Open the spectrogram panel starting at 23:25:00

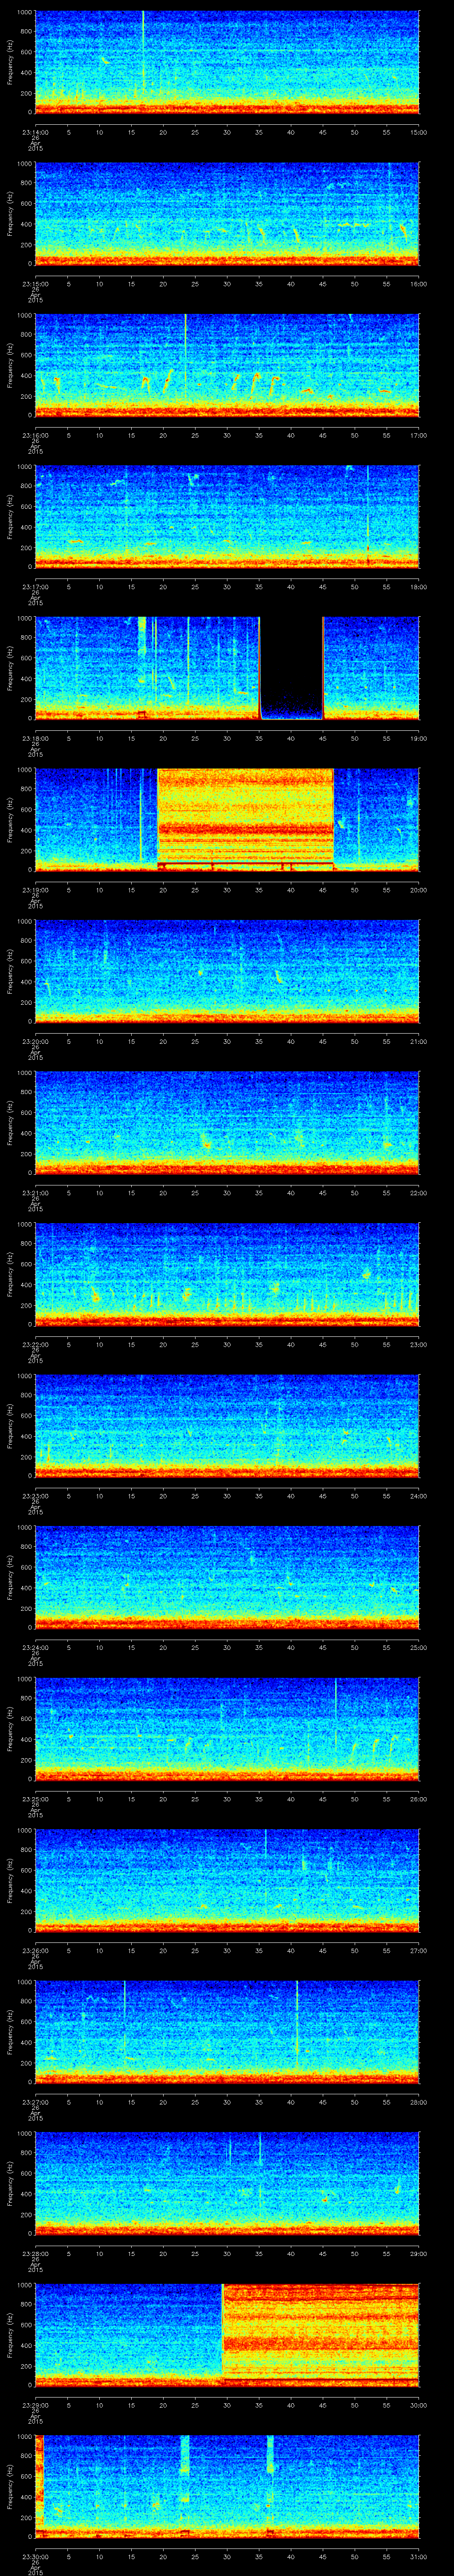[227, 1729]
